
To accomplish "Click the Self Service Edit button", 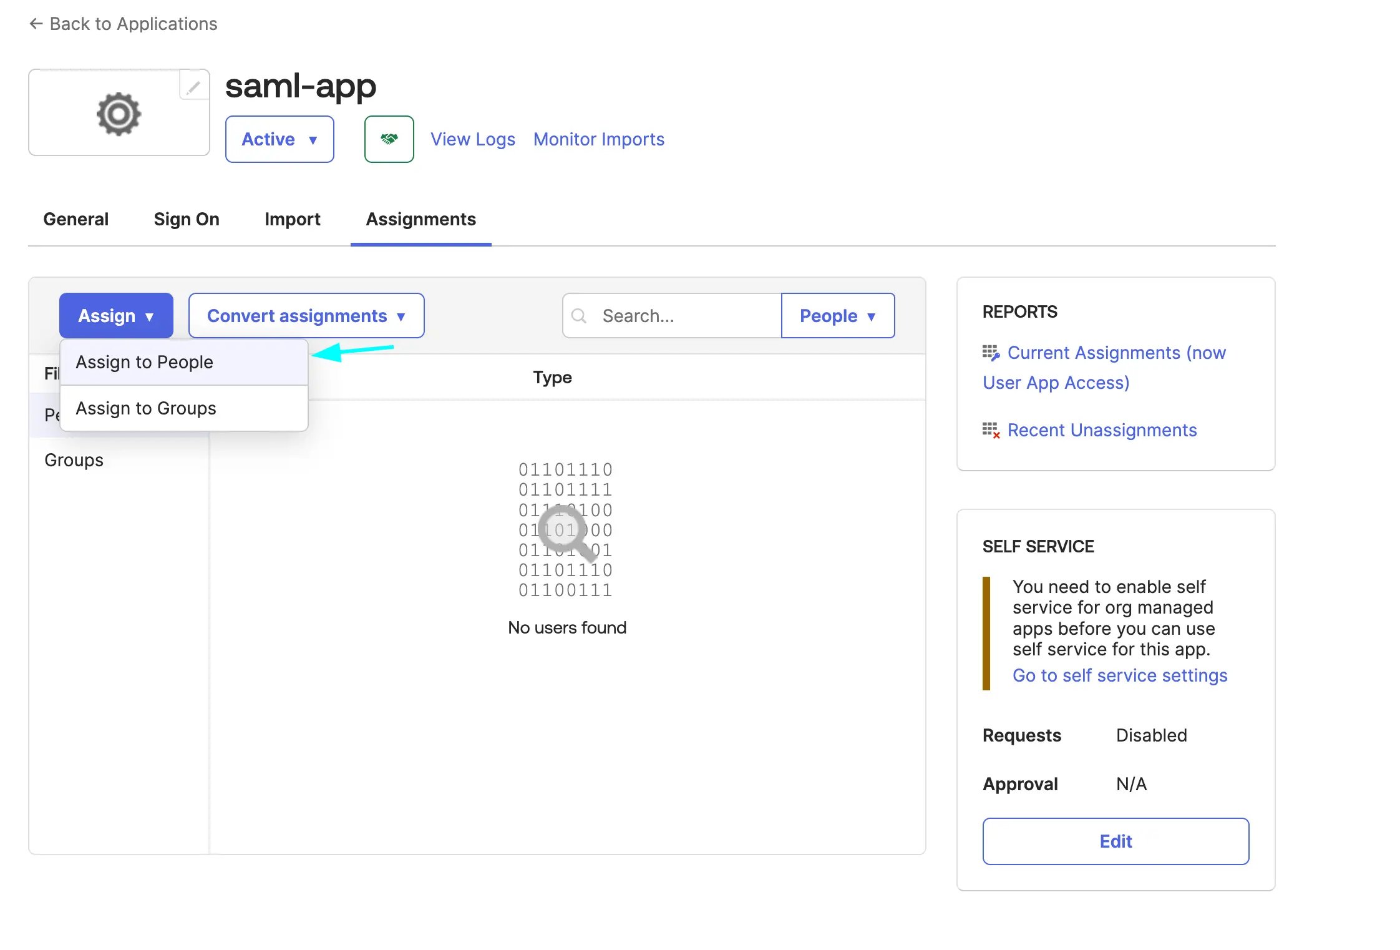I will click(1116, 841).
